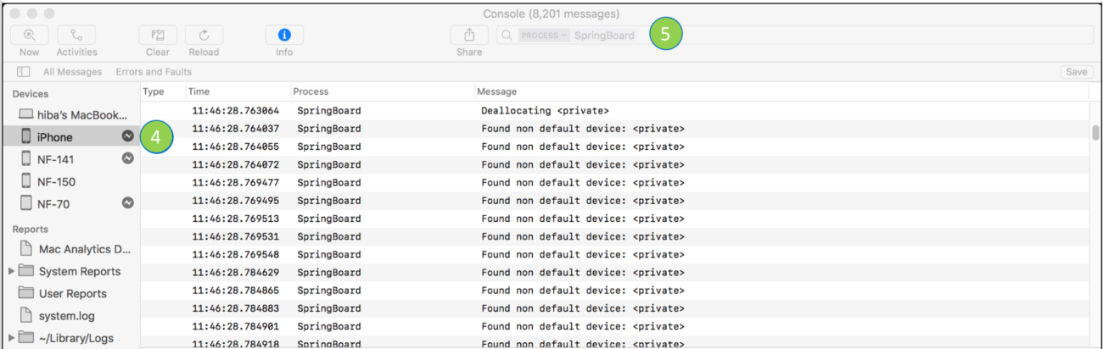
Task: Click the vertical scrollbar thumb
Action: pyautogui.click(x=1095, y=133)
